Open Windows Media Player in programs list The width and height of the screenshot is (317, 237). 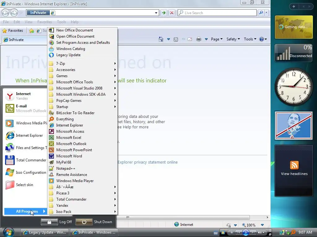[x=82, y=181]
